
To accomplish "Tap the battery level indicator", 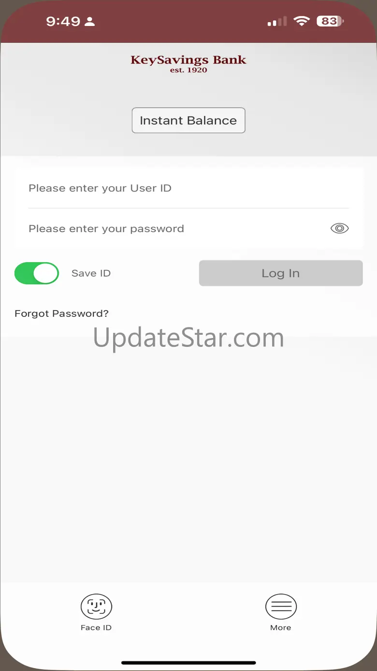I will coord(330,21).
